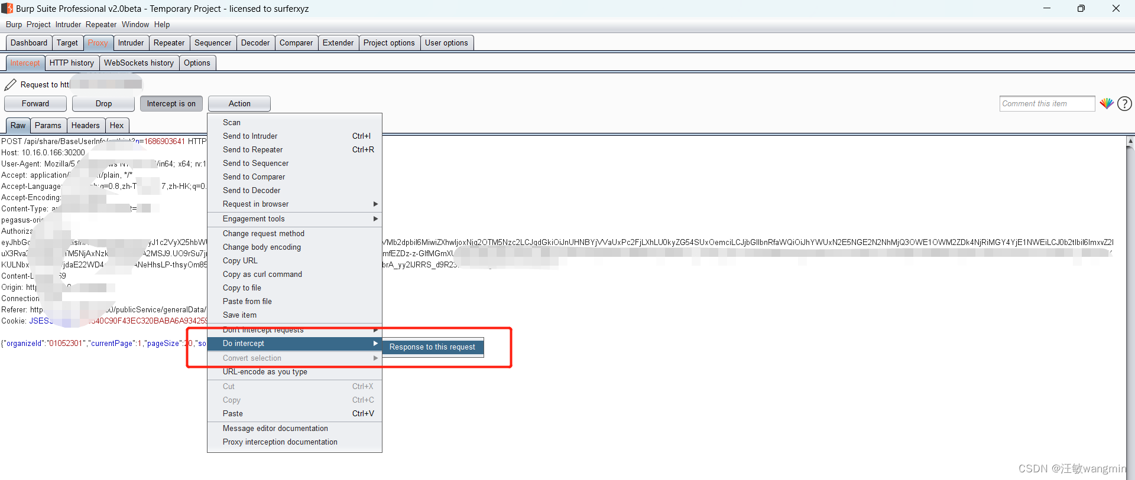Open the proxy Options tab
1135x480 pixels.
[x=197, y=63]
